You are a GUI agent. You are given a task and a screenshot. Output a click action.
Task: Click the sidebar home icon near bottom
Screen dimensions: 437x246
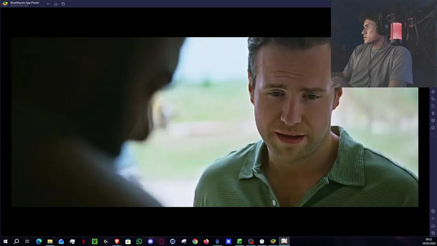coord(433,226)
